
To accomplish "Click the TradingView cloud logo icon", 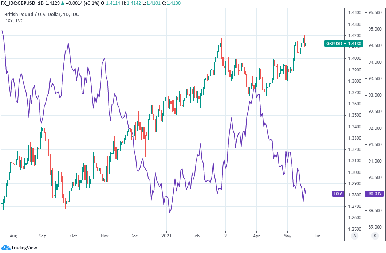I will tap(5, 248).
